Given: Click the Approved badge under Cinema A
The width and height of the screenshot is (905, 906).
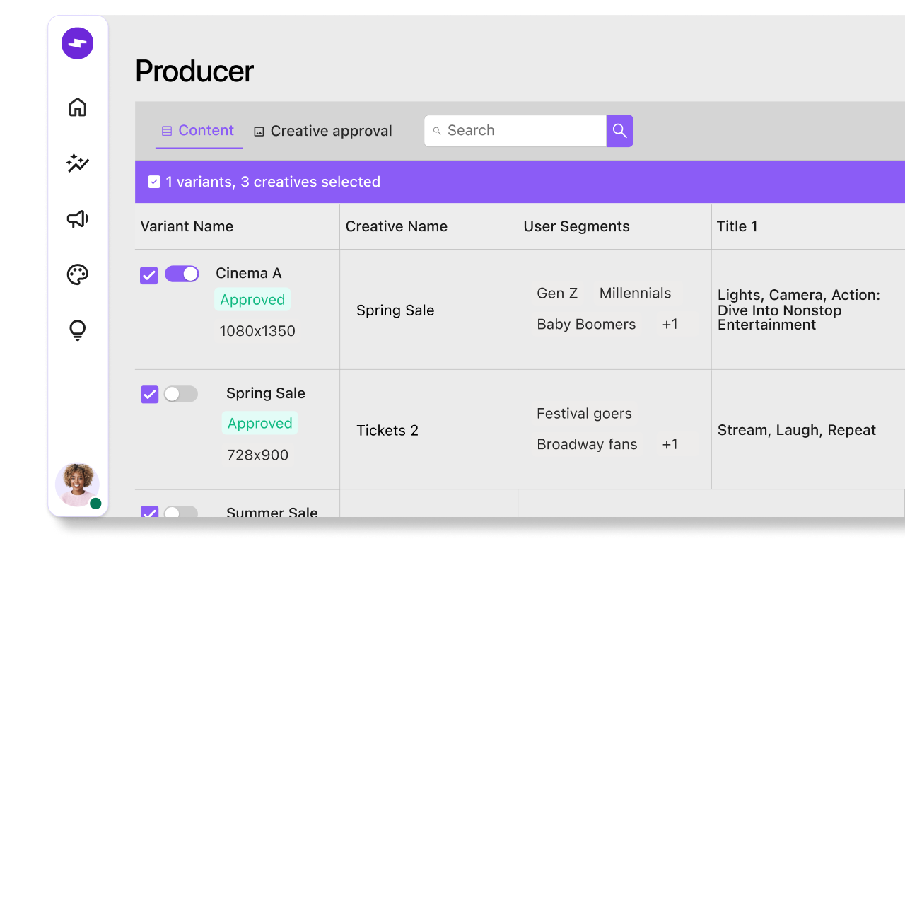Looking at the screenshot, I should pos(252,300).
